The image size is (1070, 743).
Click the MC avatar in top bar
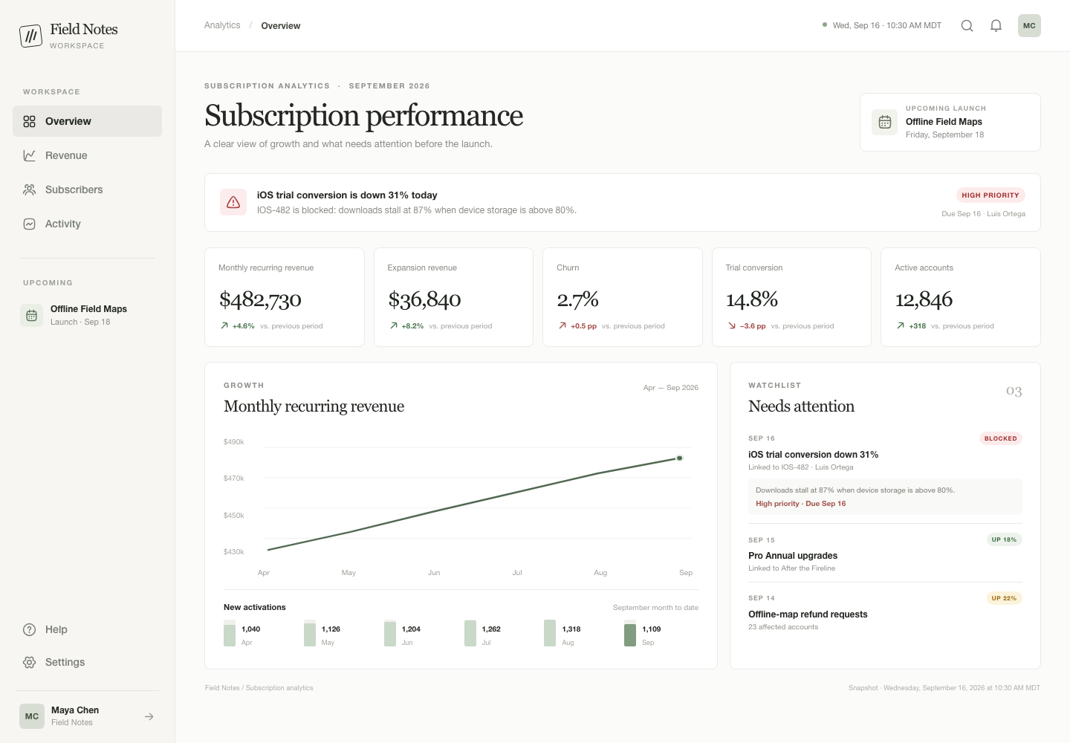click(1029, 26)
